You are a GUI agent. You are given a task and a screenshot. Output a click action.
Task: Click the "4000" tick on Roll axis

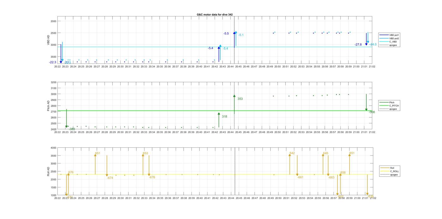(x=53, y=148)
